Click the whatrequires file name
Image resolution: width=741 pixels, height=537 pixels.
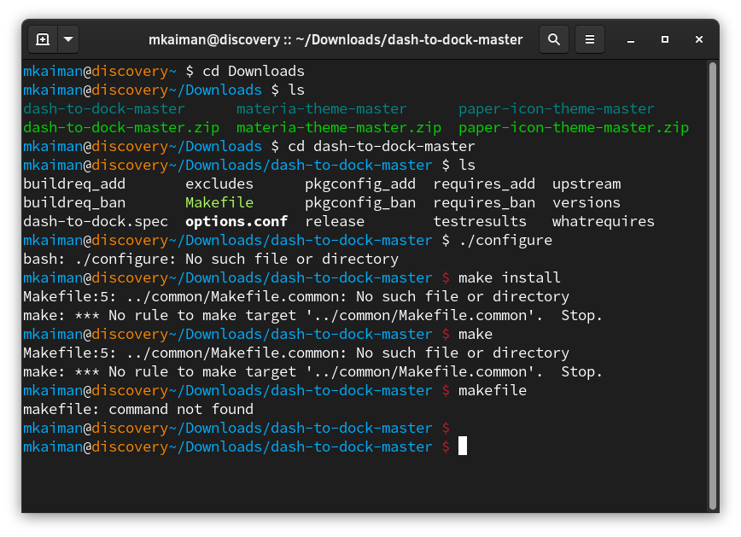point(604,222)
